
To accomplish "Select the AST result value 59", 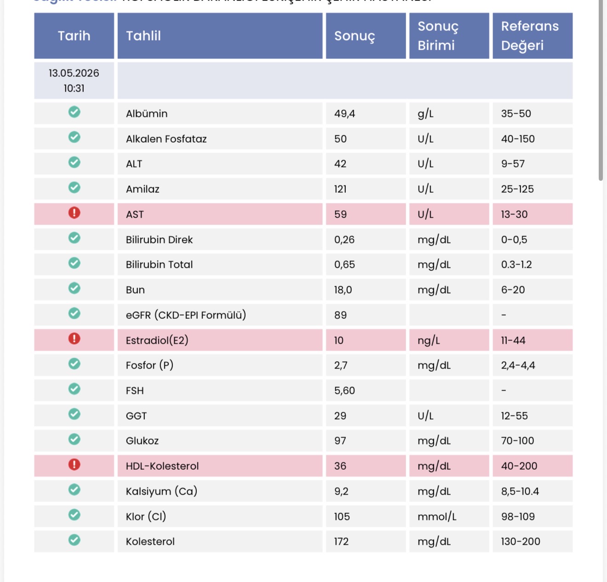I will pos(340,214).
